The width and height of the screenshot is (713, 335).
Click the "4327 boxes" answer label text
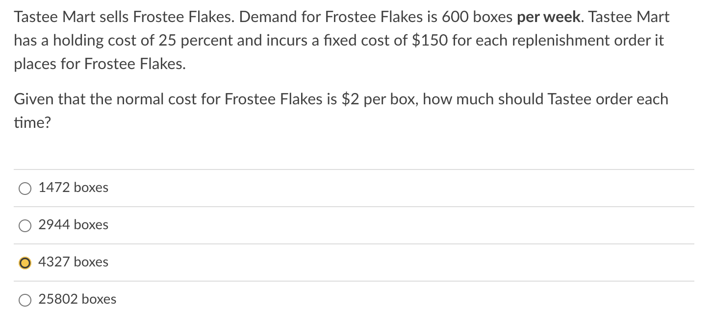click(73, 263)
